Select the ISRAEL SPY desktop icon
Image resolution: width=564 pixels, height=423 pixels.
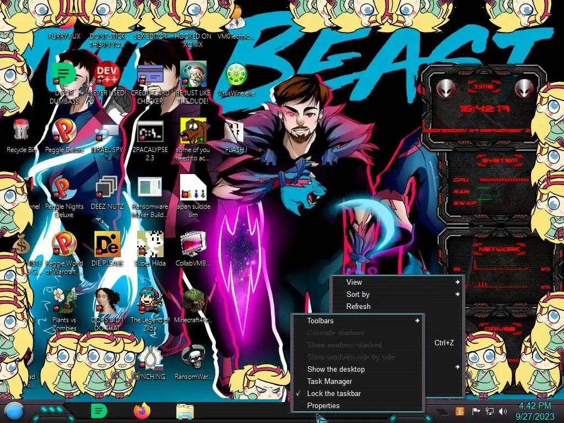(x=107, y=137)
